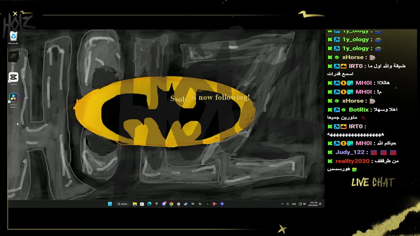Open the clock and date flyout
The height and width of the screenshot is (236, 420).
(313, 204)
